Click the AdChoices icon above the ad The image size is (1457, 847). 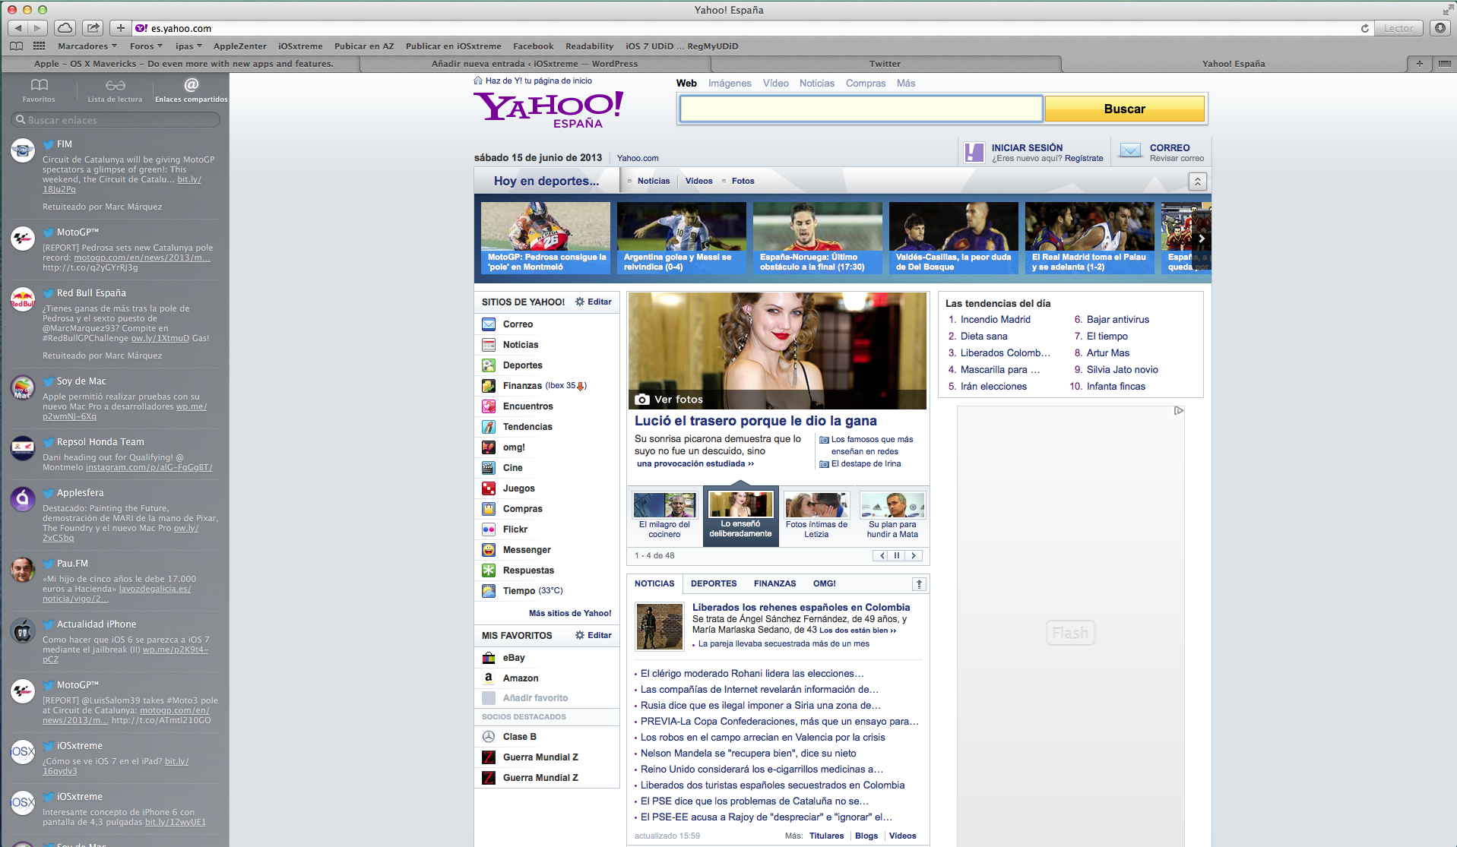click(1179, 411)
